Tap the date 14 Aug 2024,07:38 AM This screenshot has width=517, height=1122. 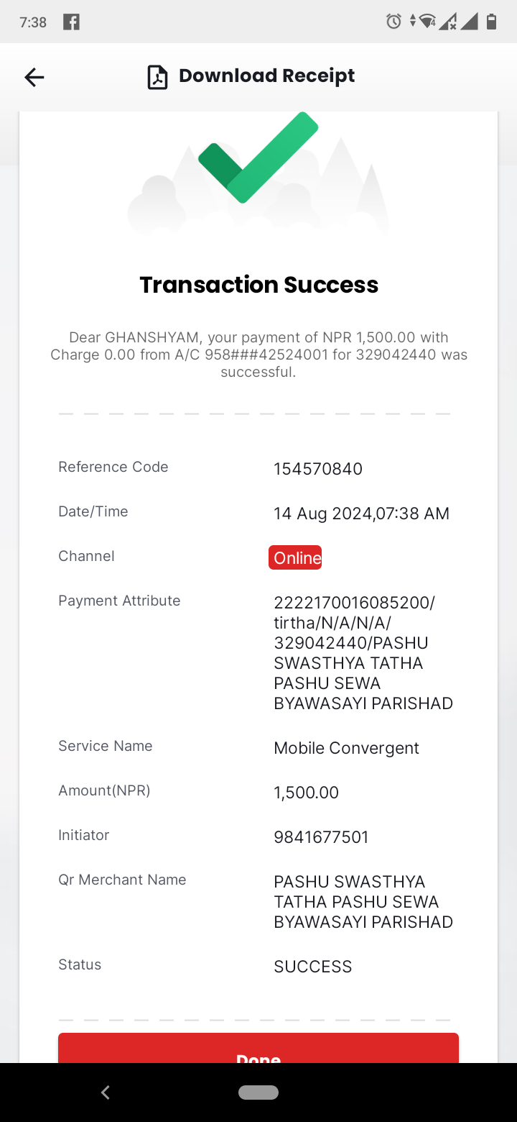tap(361, 514)
